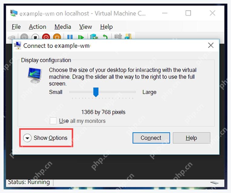The height and width of the screenshot is (193, 231).
Task: Open the View menu
Action: tap(86, 27)
